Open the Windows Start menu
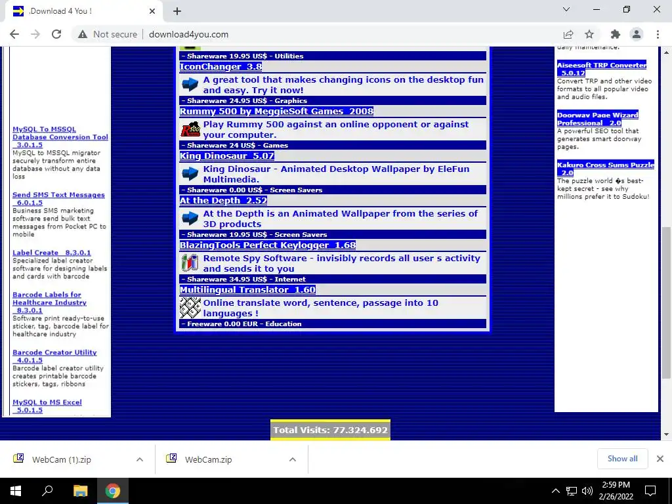The image size is (672, 504). point(16,491)
